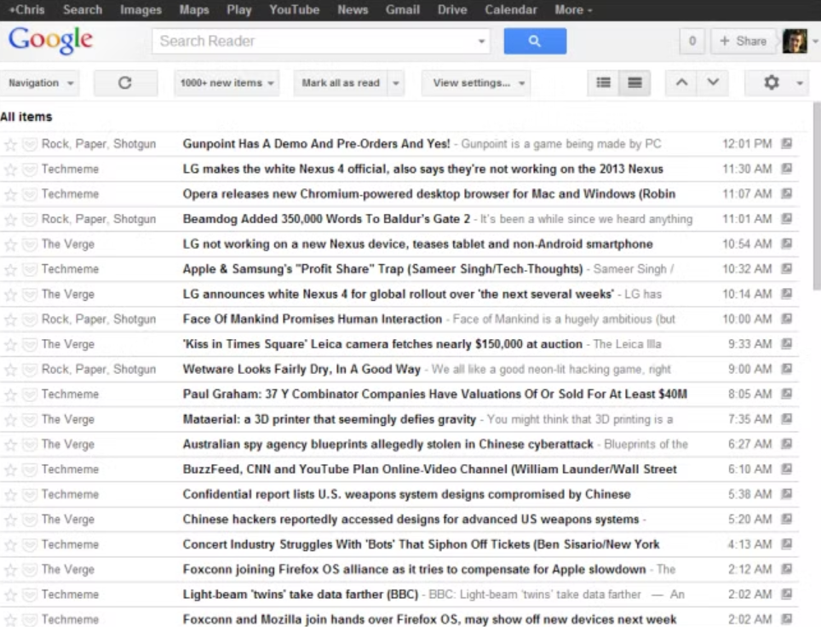The height and width of the screenshot is (627, 821).
Task: Expand the Navigation dropdown
Action: pos(41,83)
